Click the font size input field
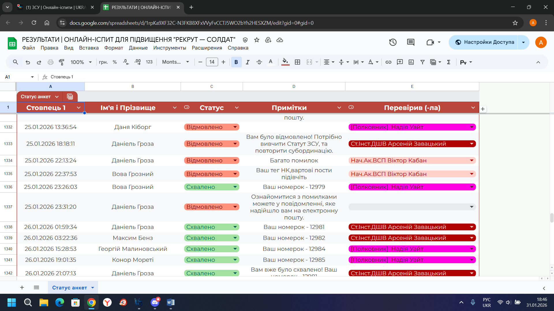The width and height of the screenshot is (554, 311). 212,62
